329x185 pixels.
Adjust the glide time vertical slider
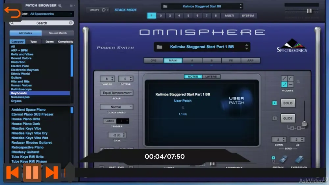point(304,124)
